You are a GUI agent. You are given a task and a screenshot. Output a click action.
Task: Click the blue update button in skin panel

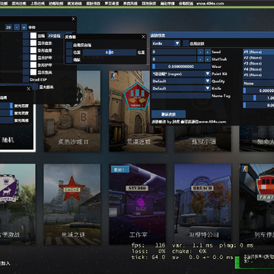click(x=168, y=114)
